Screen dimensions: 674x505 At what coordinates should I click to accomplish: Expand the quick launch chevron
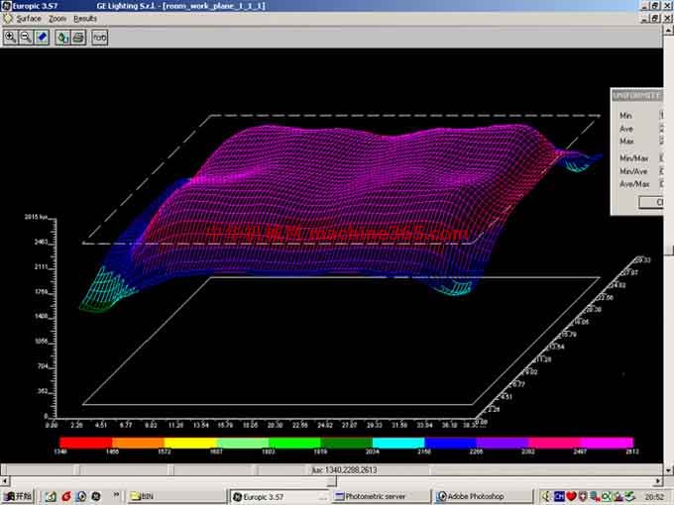click(x=117, y=495)
